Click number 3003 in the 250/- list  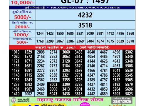coord(53,85)
